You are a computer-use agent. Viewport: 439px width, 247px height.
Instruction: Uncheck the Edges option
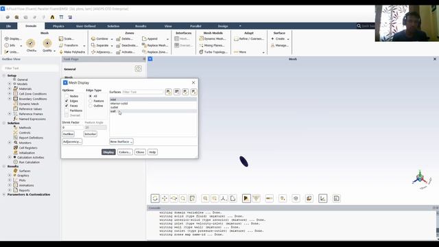[x=67, y=101]
